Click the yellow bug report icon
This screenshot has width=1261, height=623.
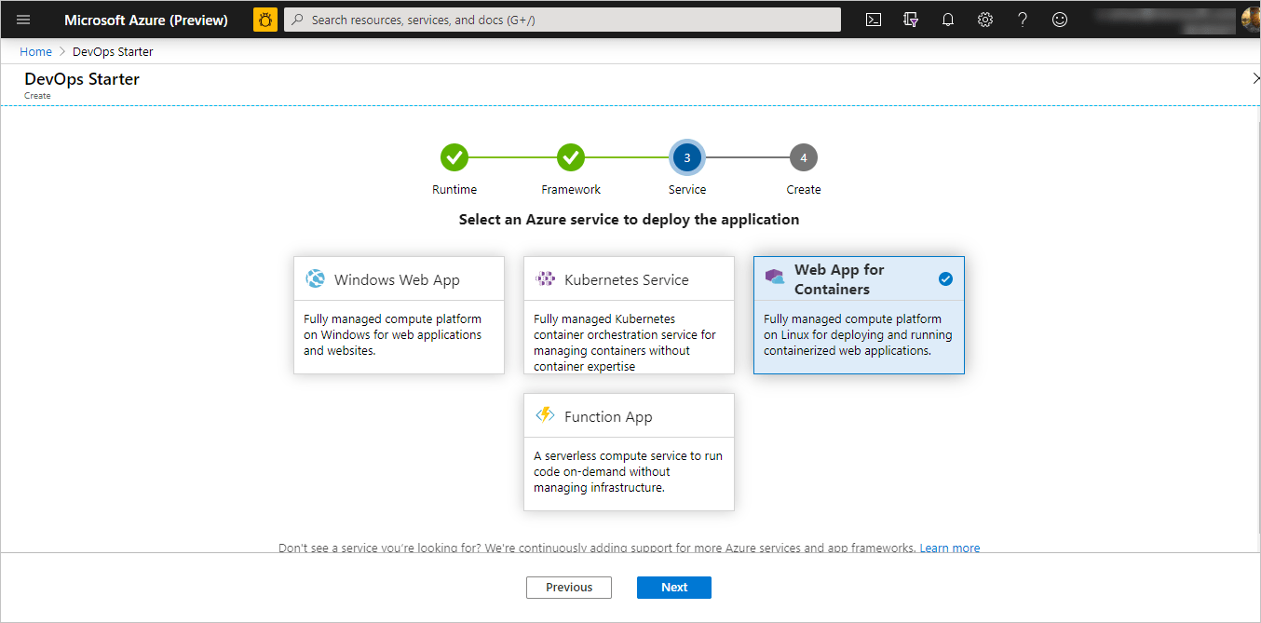point(264,19)
